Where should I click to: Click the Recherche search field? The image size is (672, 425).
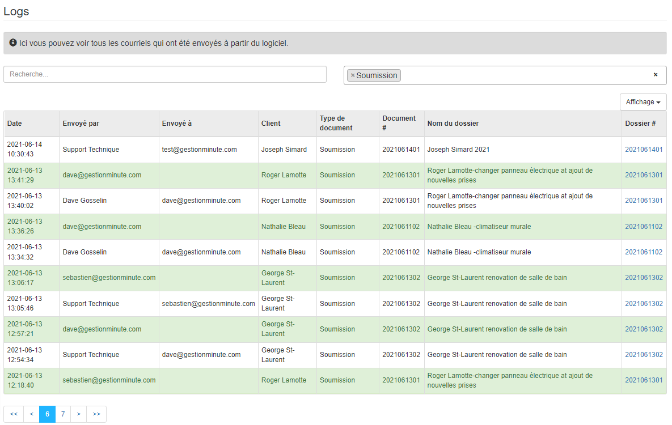point(165,74)
